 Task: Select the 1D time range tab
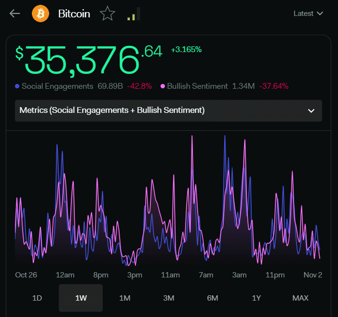pyautogui.click(x=37, y=298)
